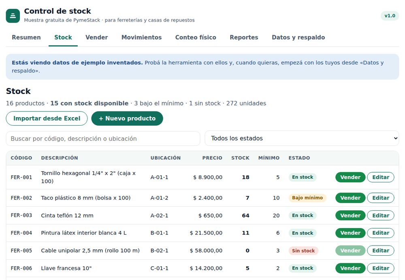The image size is (405, 280).
Task: Click the summary text 15 con stock disponible
Action: pyautogui.click(x=90, y=103)
